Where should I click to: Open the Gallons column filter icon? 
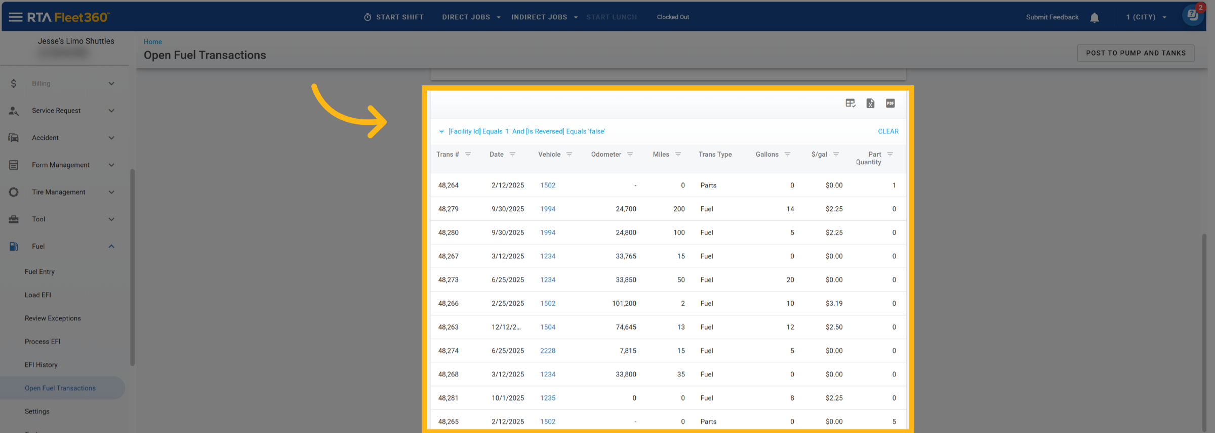pyautogui.click(x=787, y=155)
